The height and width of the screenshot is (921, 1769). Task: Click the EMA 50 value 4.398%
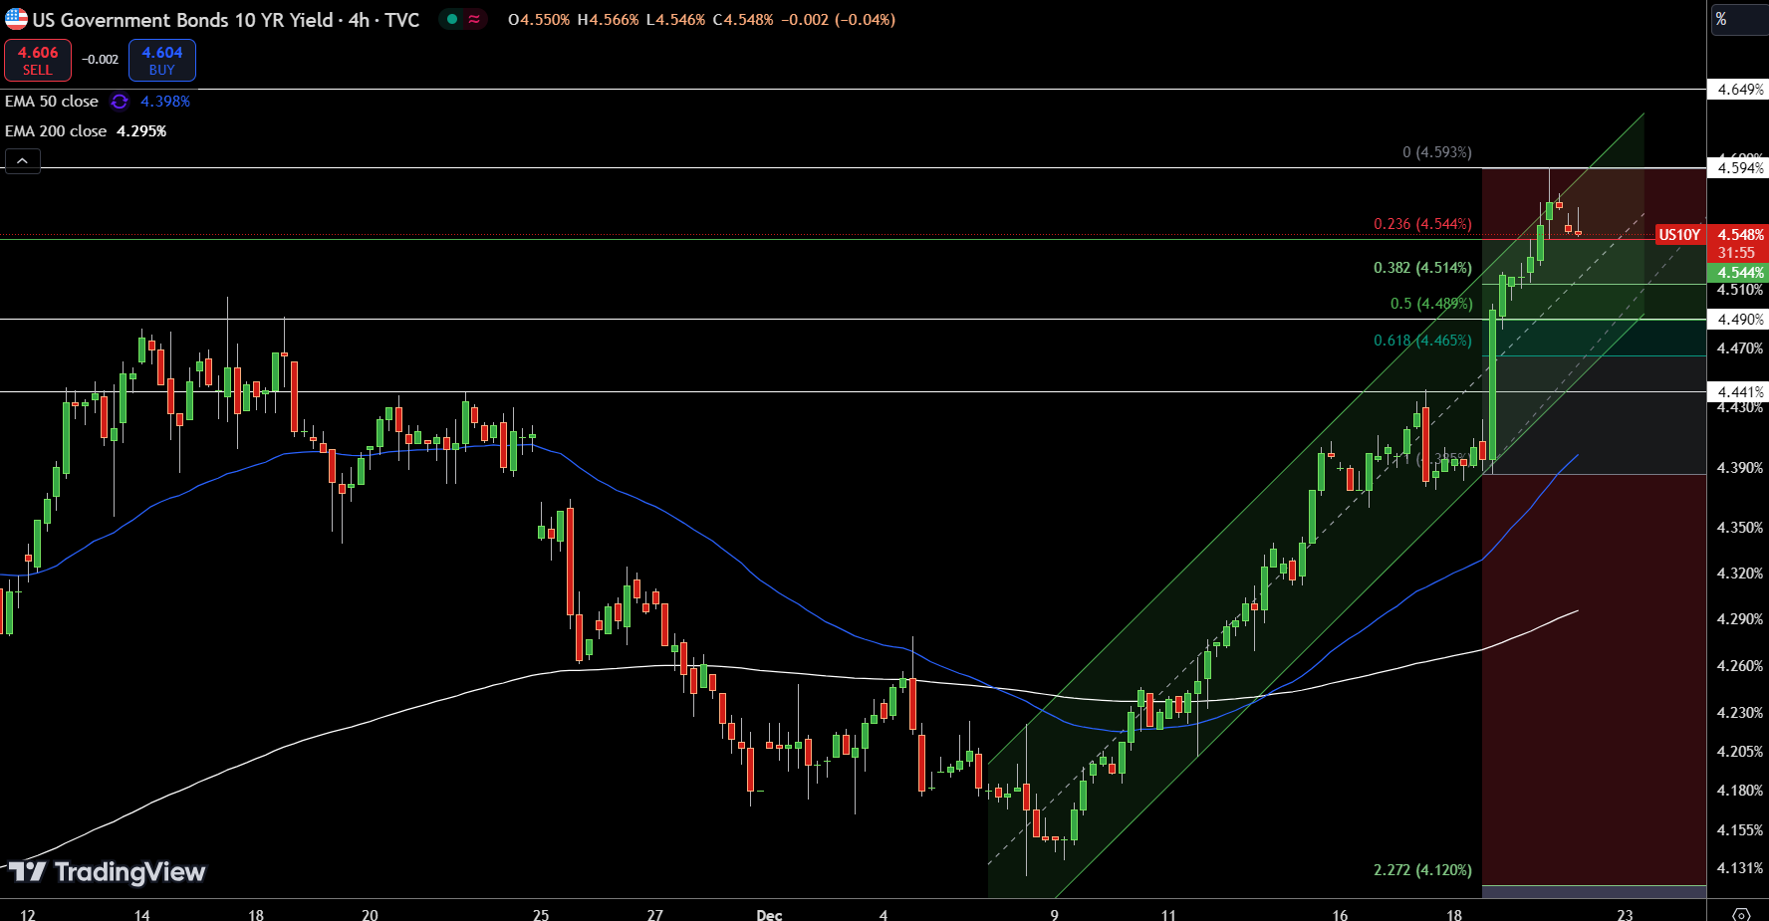coord(165,102)
